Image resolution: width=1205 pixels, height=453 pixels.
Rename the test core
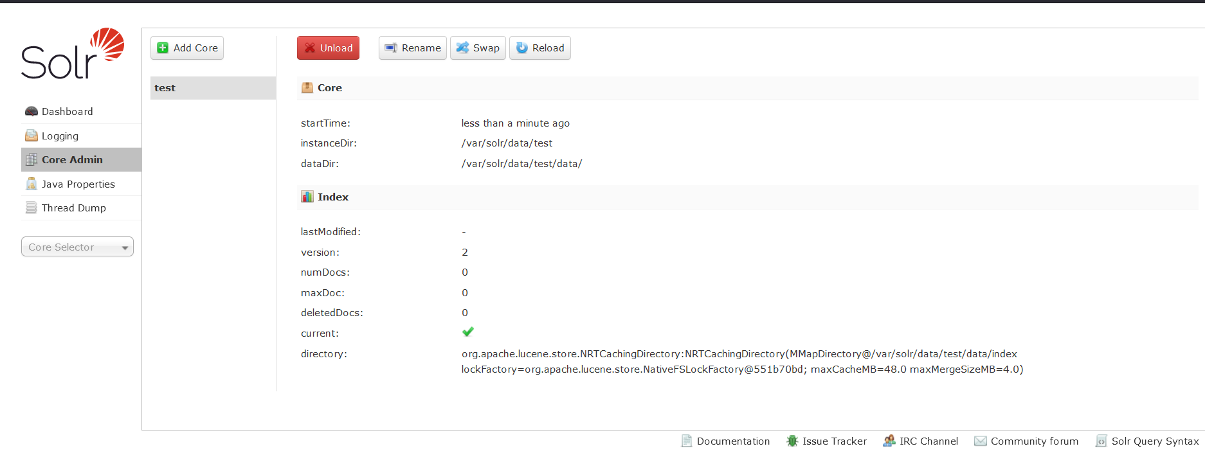413,48
